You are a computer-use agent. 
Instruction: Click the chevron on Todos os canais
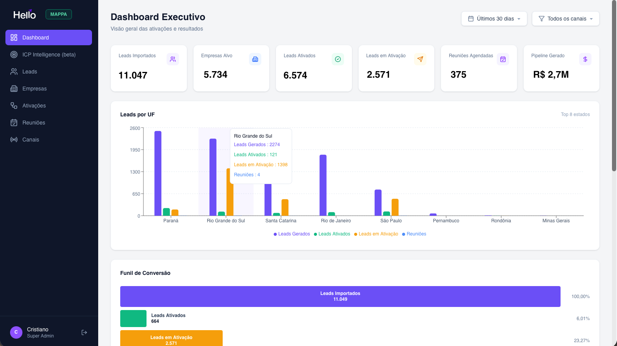591,19
